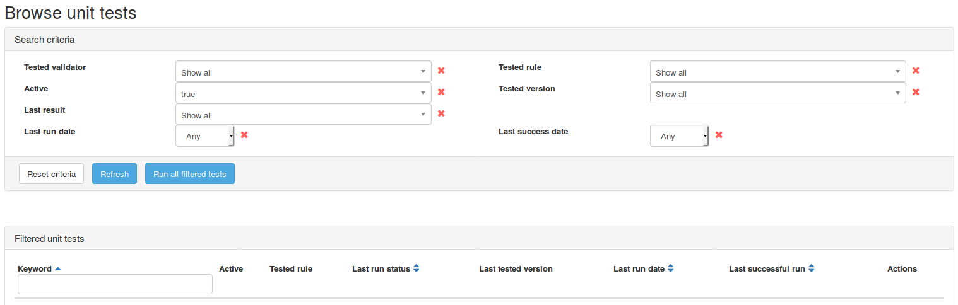Open the Active dropdown showing true

point(303,93)
